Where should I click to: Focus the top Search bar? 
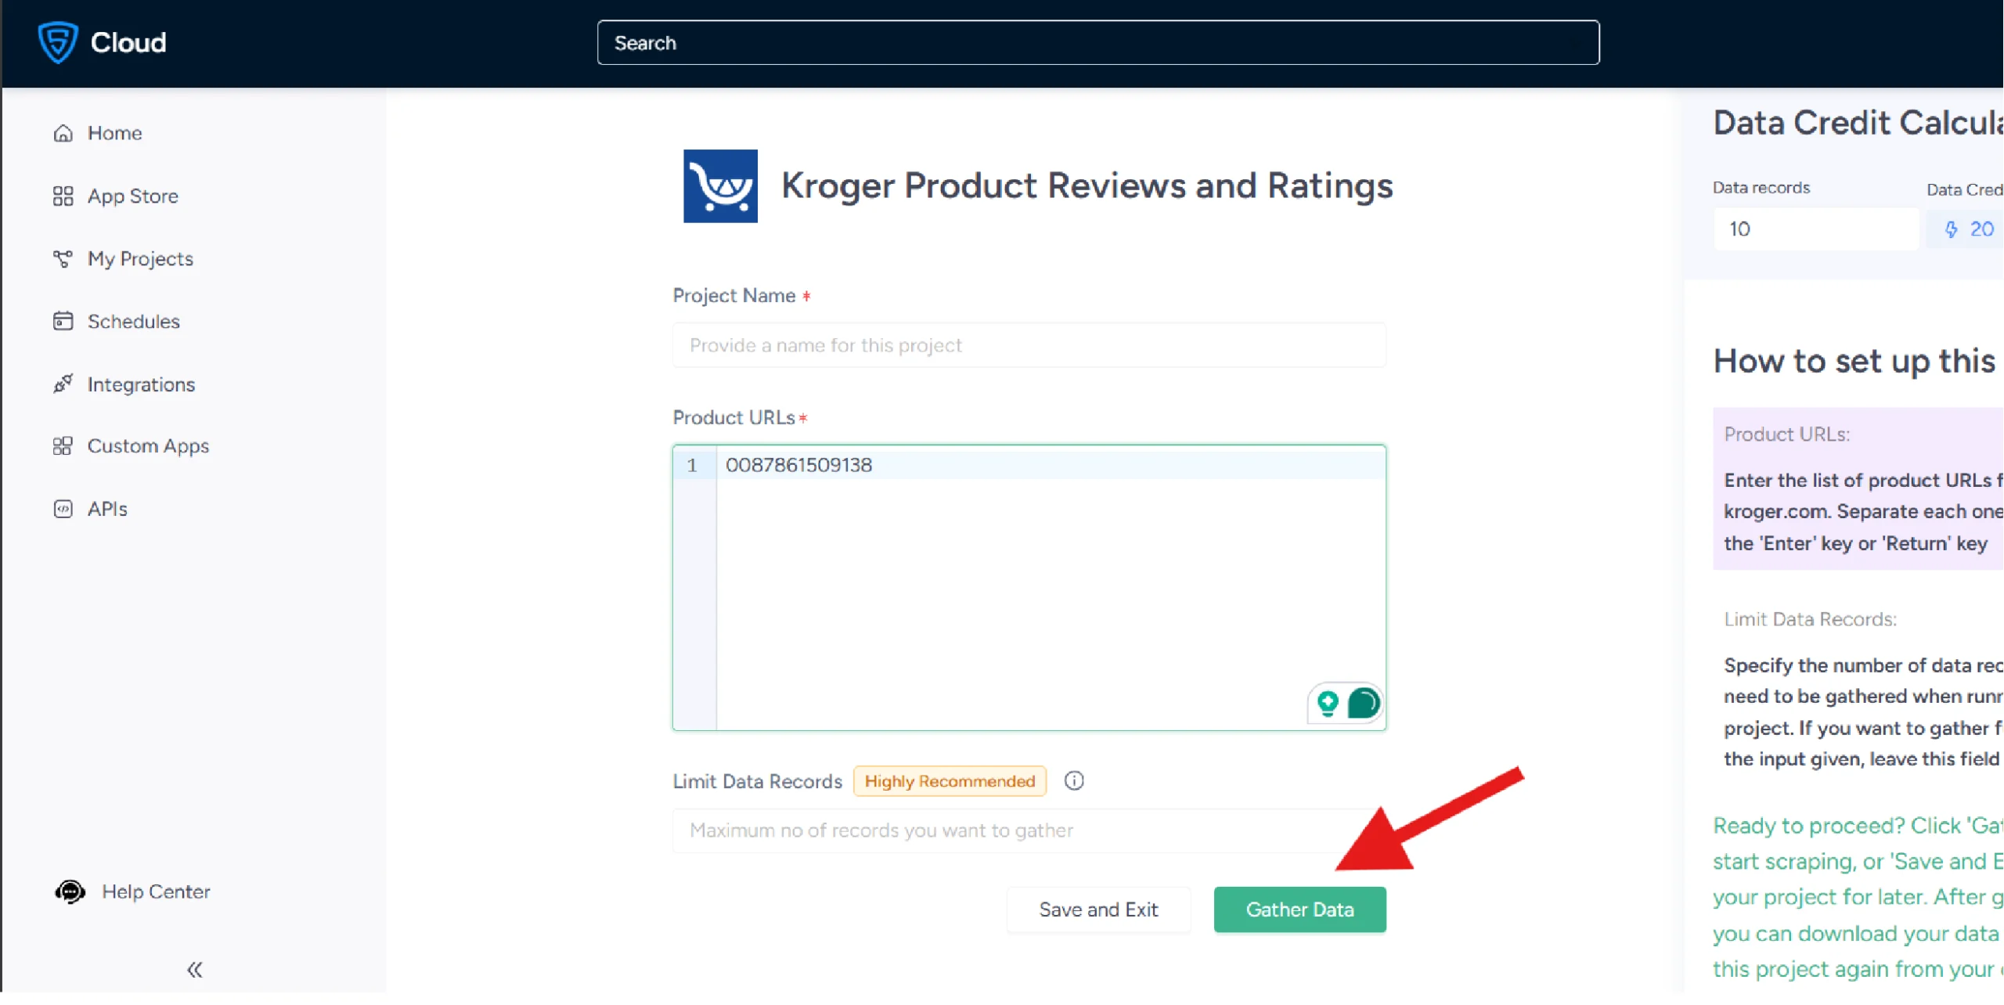coord(1098,43)
